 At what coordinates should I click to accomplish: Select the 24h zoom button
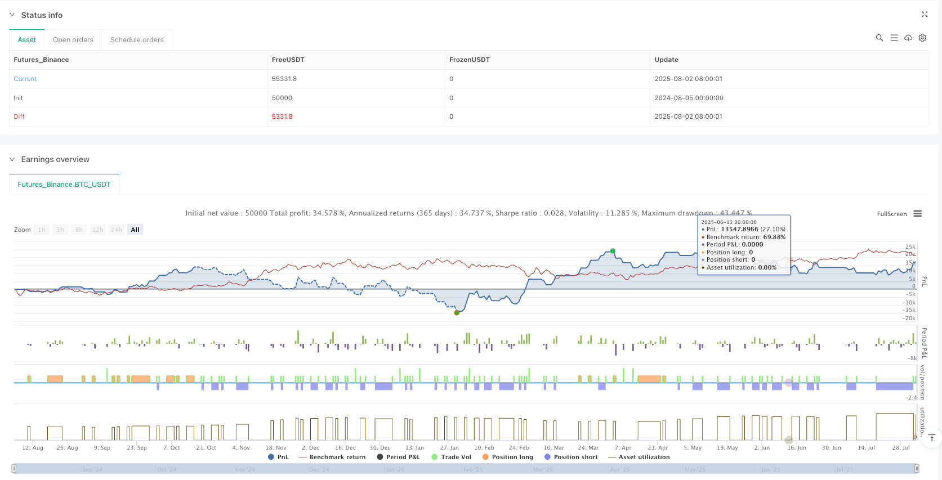point(116,230)
